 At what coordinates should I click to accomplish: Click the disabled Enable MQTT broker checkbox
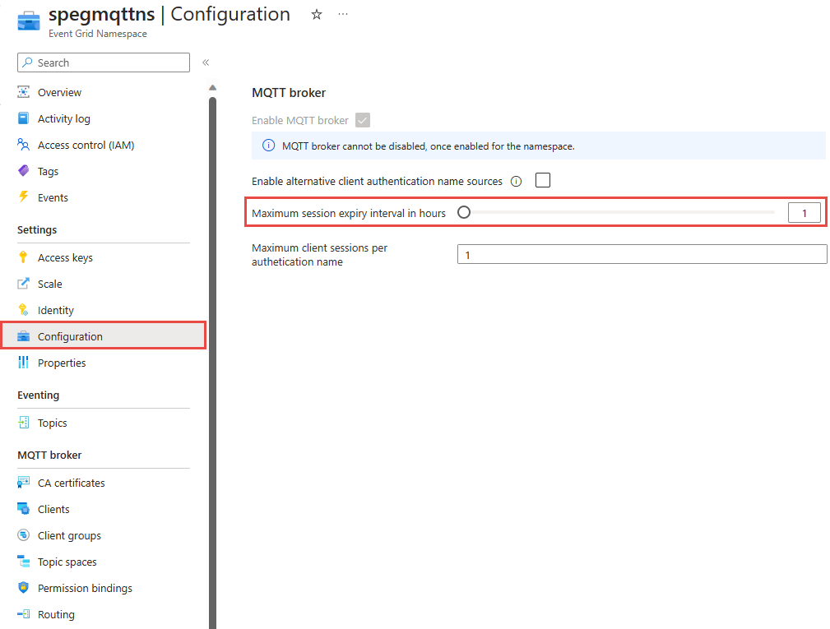363,120
